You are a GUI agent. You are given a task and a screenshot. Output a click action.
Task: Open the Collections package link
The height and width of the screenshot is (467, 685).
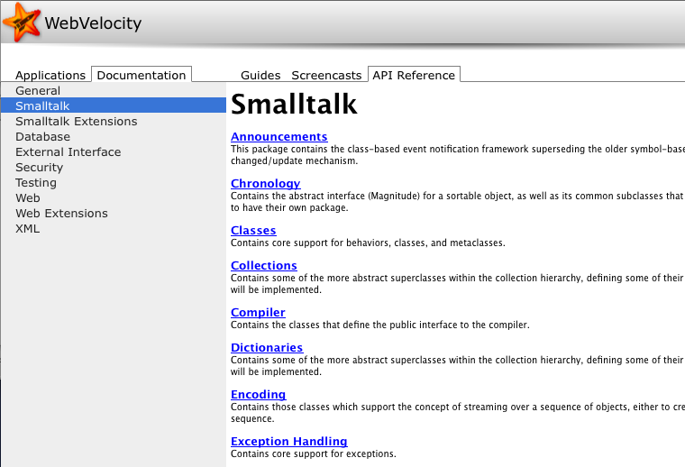(264, 266)
